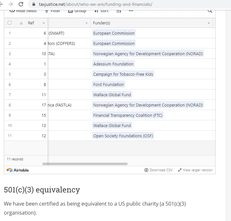
Task: Click Ref value 17 in row 8
Action: 44,105
